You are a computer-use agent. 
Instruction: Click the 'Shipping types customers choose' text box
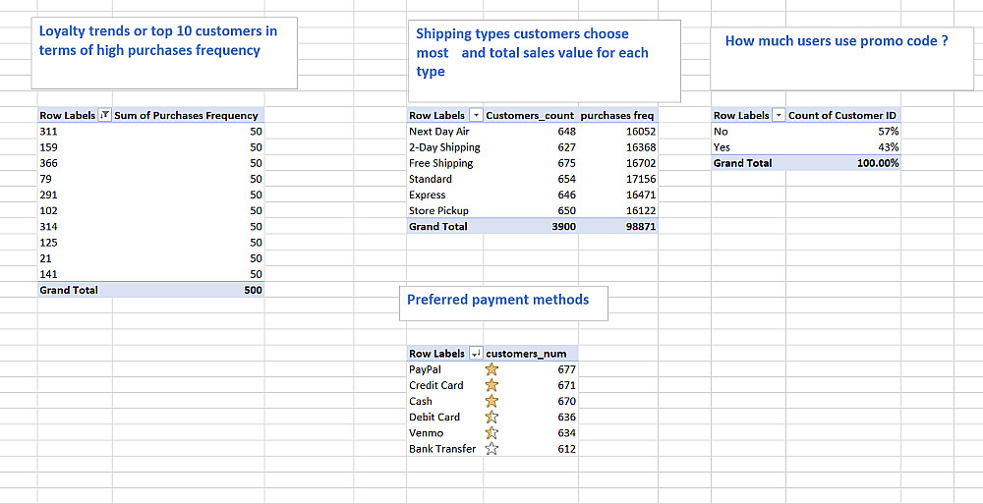click(x=543, y=60)
